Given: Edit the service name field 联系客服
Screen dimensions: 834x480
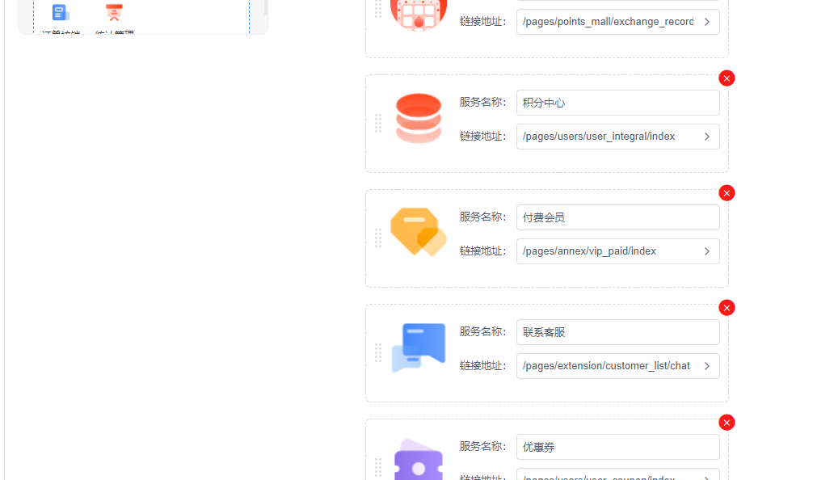Looking at the screenshot, I should 617,332.
